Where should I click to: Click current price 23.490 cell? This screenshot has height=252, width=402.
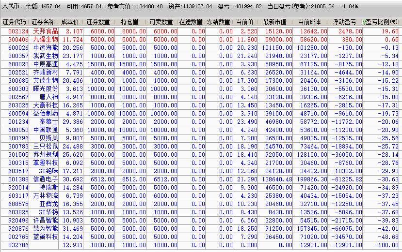(247, 122)
